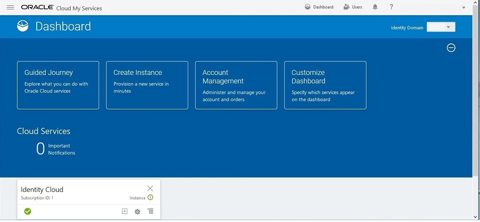
Task: Open the Account Management tile
Action: [x=236, y=85]
